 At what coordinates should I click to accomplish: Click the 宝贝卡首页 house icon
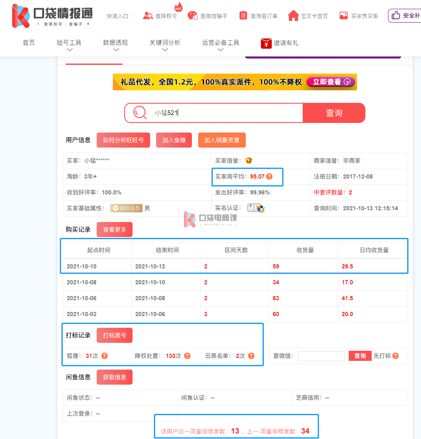pyautogui.click(x=293, y=16)
